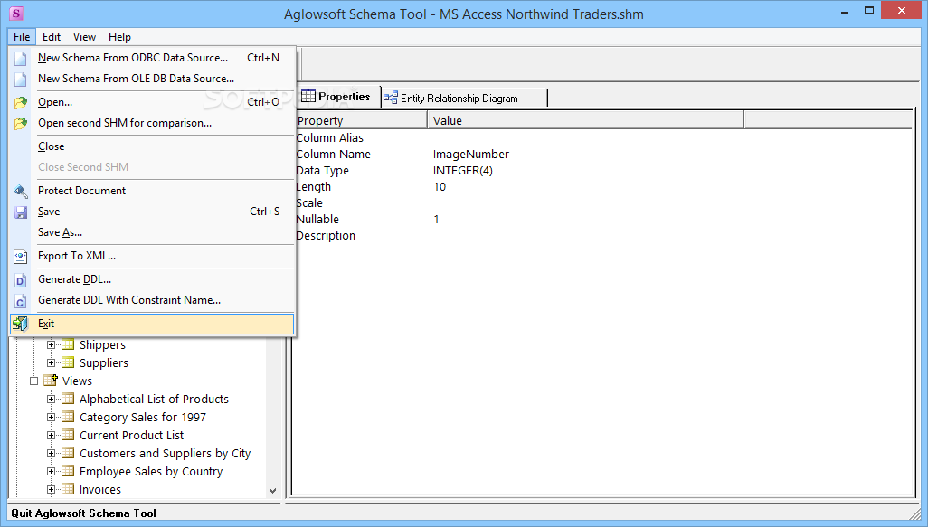Click the Exit icon in File menu
The width and height of the screenshot is (928, 527).
[x=21, y=324]
